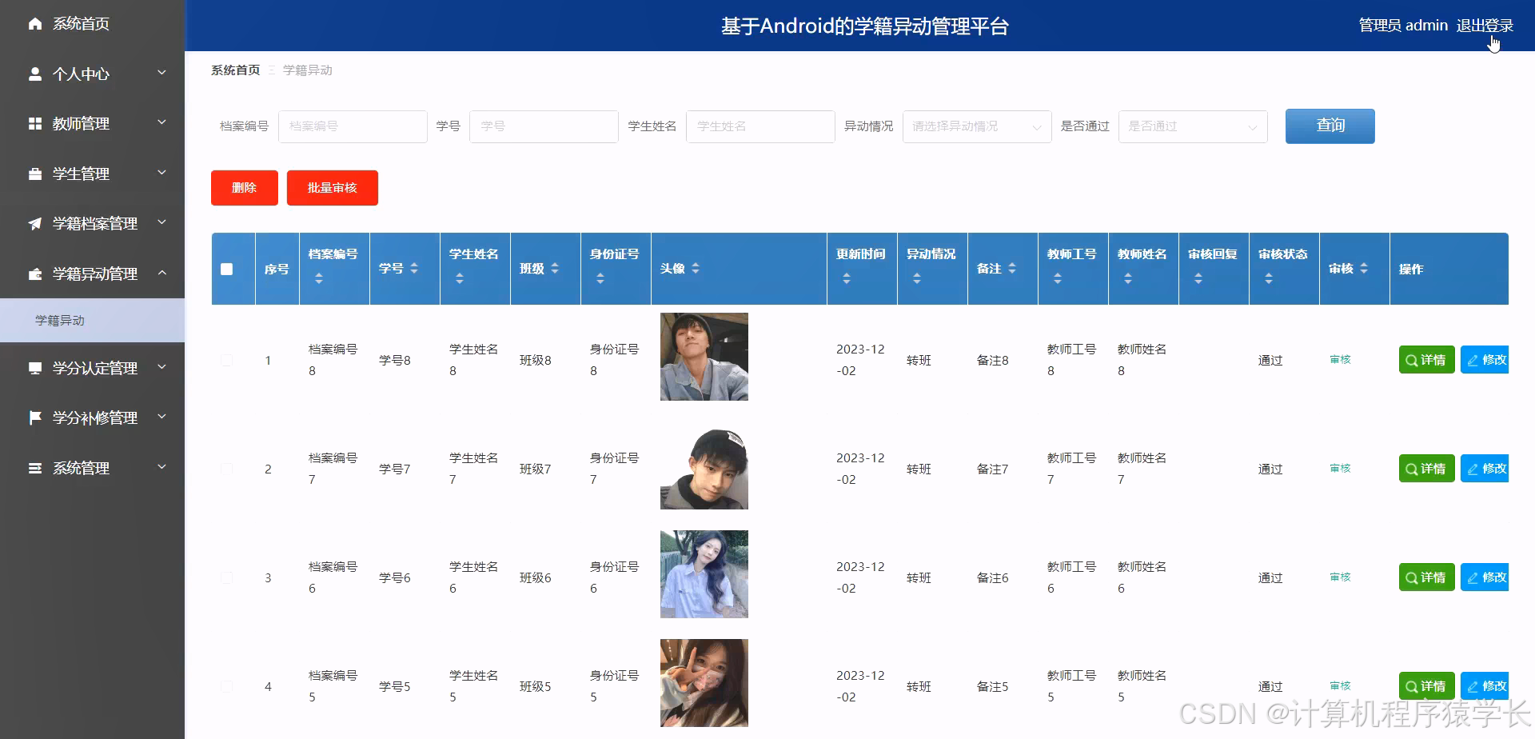Open the 是否通过 dropdown
The height and width of the screenshot is (739, 1535).
pyautogui.click(x=1192, y=126)
